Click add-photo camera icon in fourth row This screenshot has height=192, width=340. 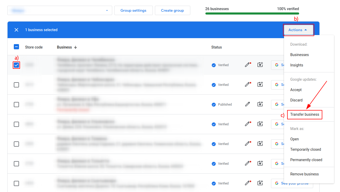(260, 124)
